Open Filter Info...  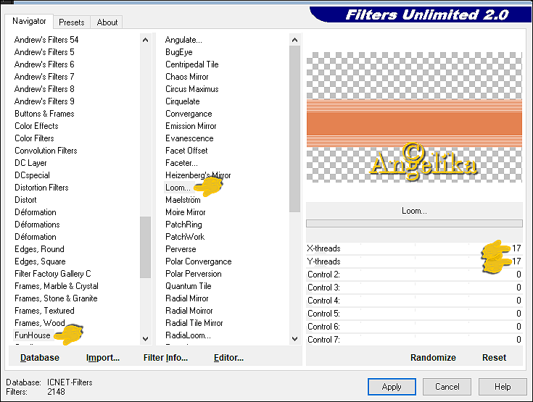point(165,358)
